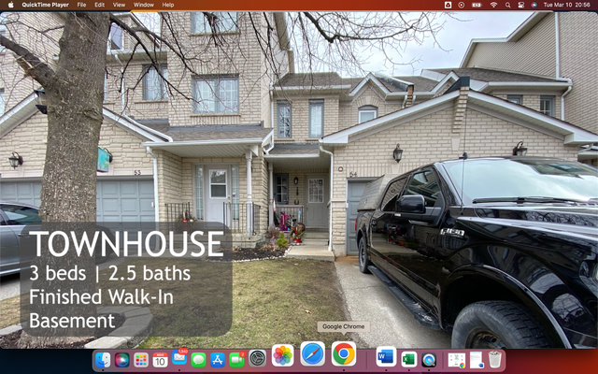Launch Safari from the dock
This screenshot has width=598, height=374.
coord(313,354)
